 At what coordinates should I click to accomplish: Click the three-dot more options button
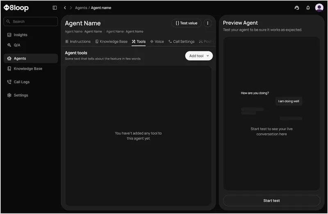coord(207,23)
